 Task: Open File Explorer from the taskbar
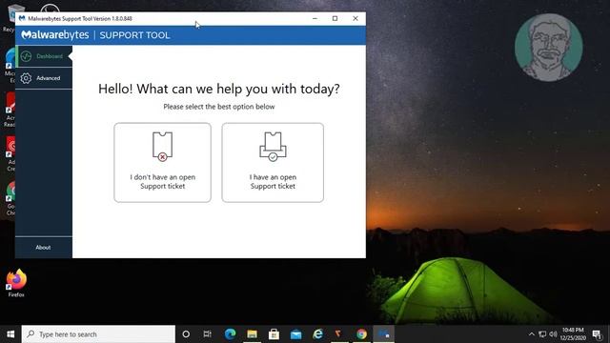pos(252,334)
